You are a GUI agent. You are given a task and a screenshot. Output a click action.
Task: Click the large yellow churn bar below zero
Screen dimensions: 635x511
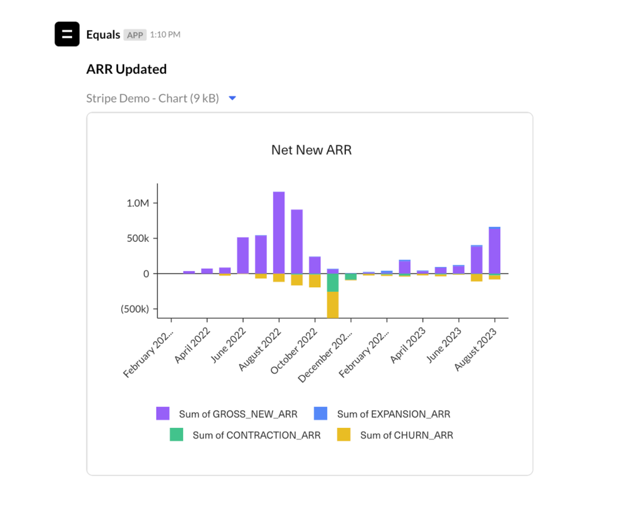(x=333, y=305)
